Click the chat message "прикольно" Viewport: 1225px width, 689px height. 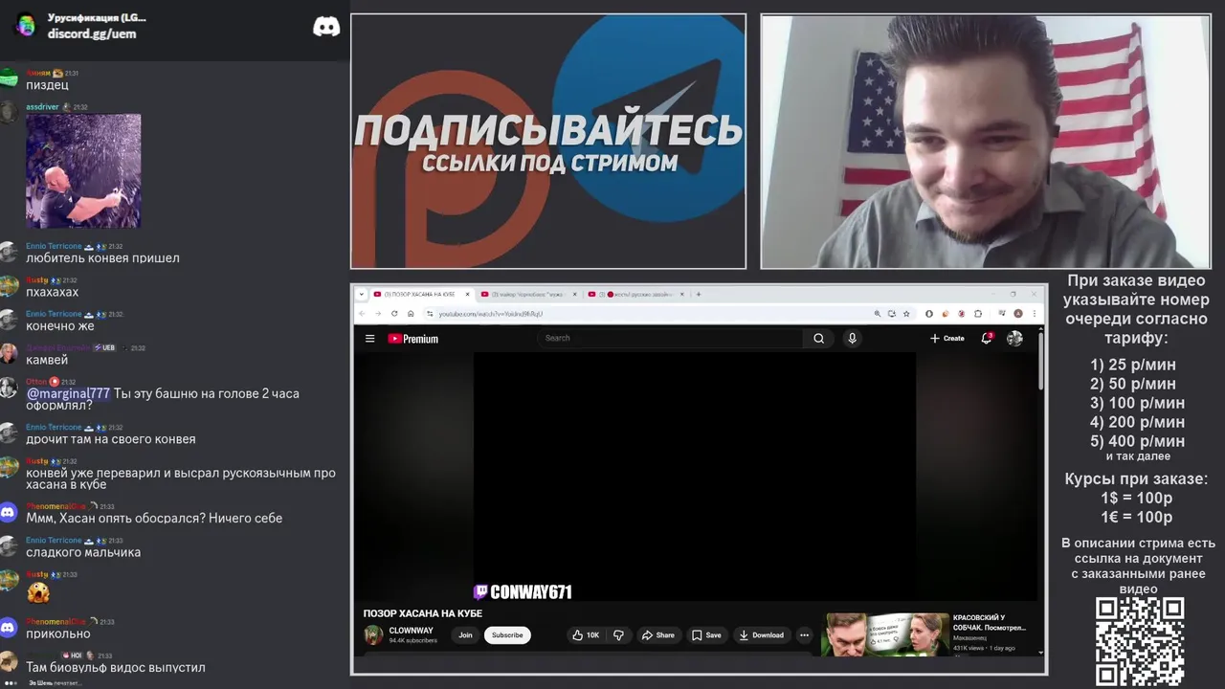(58, 633)
